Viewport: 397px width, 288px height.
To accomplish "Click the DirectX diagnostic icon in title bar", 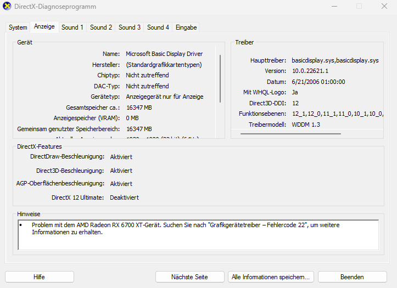I will point(7,6).
